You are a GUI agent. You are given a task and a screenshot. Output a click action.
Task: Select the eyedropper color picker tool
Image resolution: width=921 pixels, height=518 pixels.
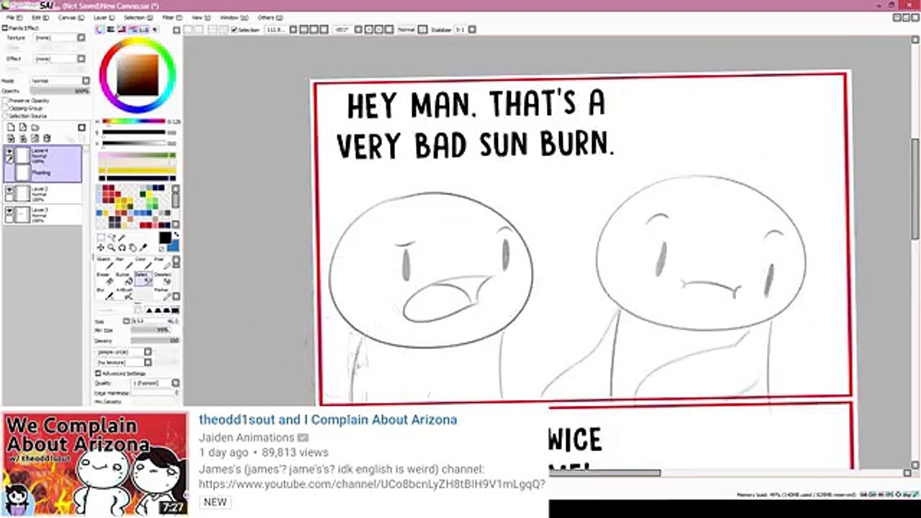coord(144,248)
